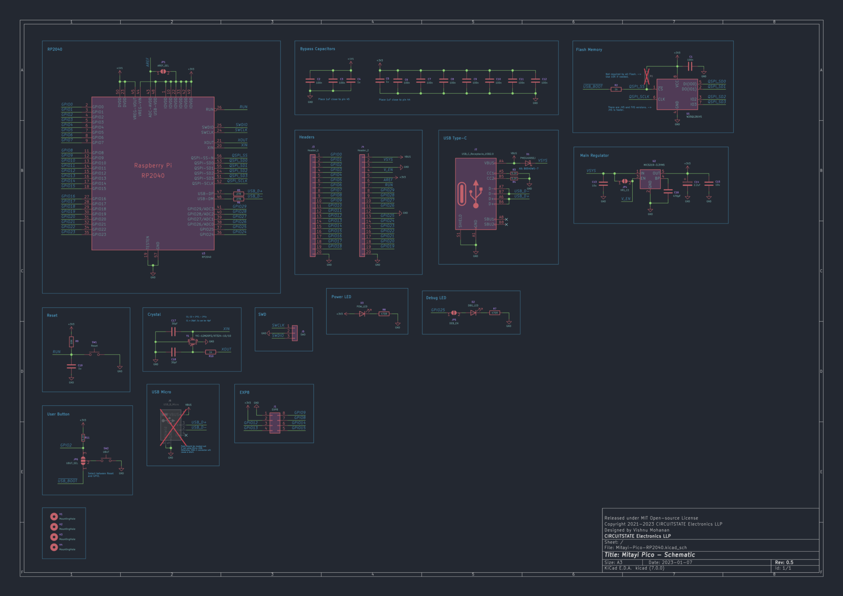Screen dimensions: 843x596
Task: Select the SW2 UBUT pushbutton symbol
Action: [x=106, y=459]
